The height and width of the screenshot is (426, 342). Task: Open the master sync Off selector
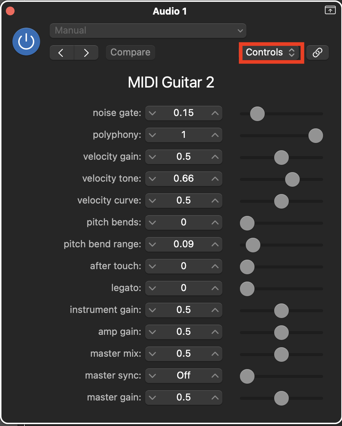click(x=183, y=376)
